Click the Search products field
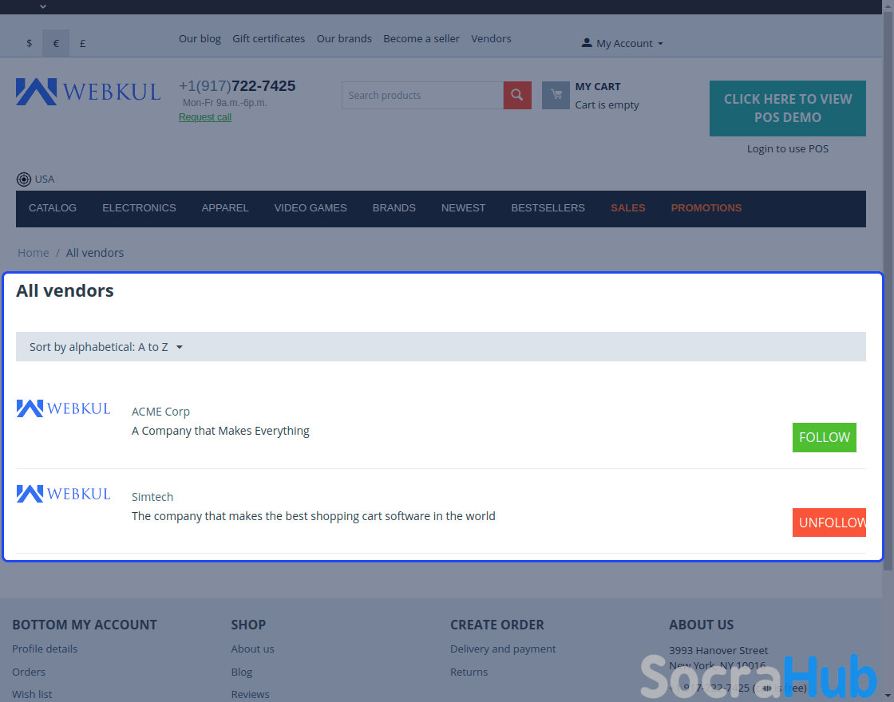This screenshot has height=702, width=894. point(422,95)
